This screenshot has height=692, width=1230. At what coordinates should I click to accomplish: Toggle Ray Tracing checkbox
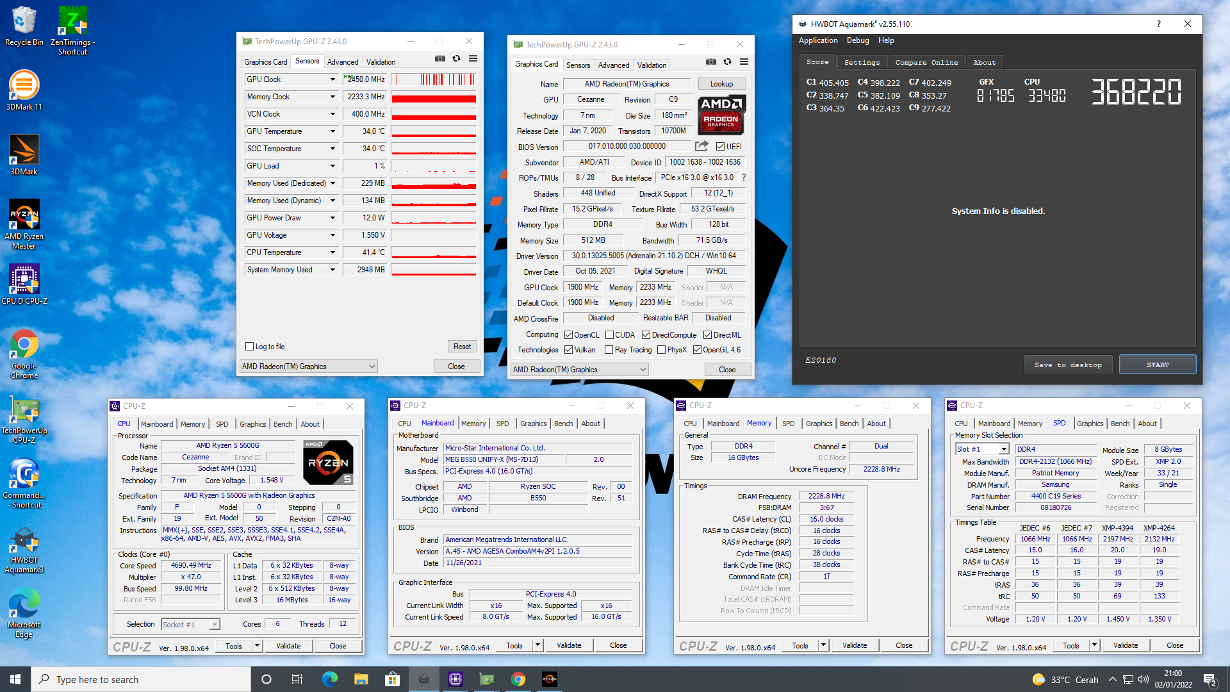609,350
